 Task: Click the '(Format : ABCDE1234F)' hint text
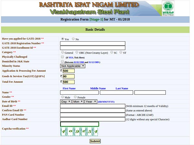[140, 115]
